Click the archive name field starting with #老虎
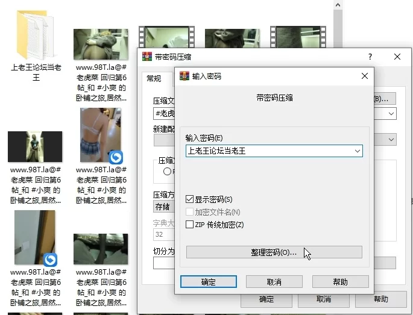This screenshot has height=315, width=413. point(164,114)
